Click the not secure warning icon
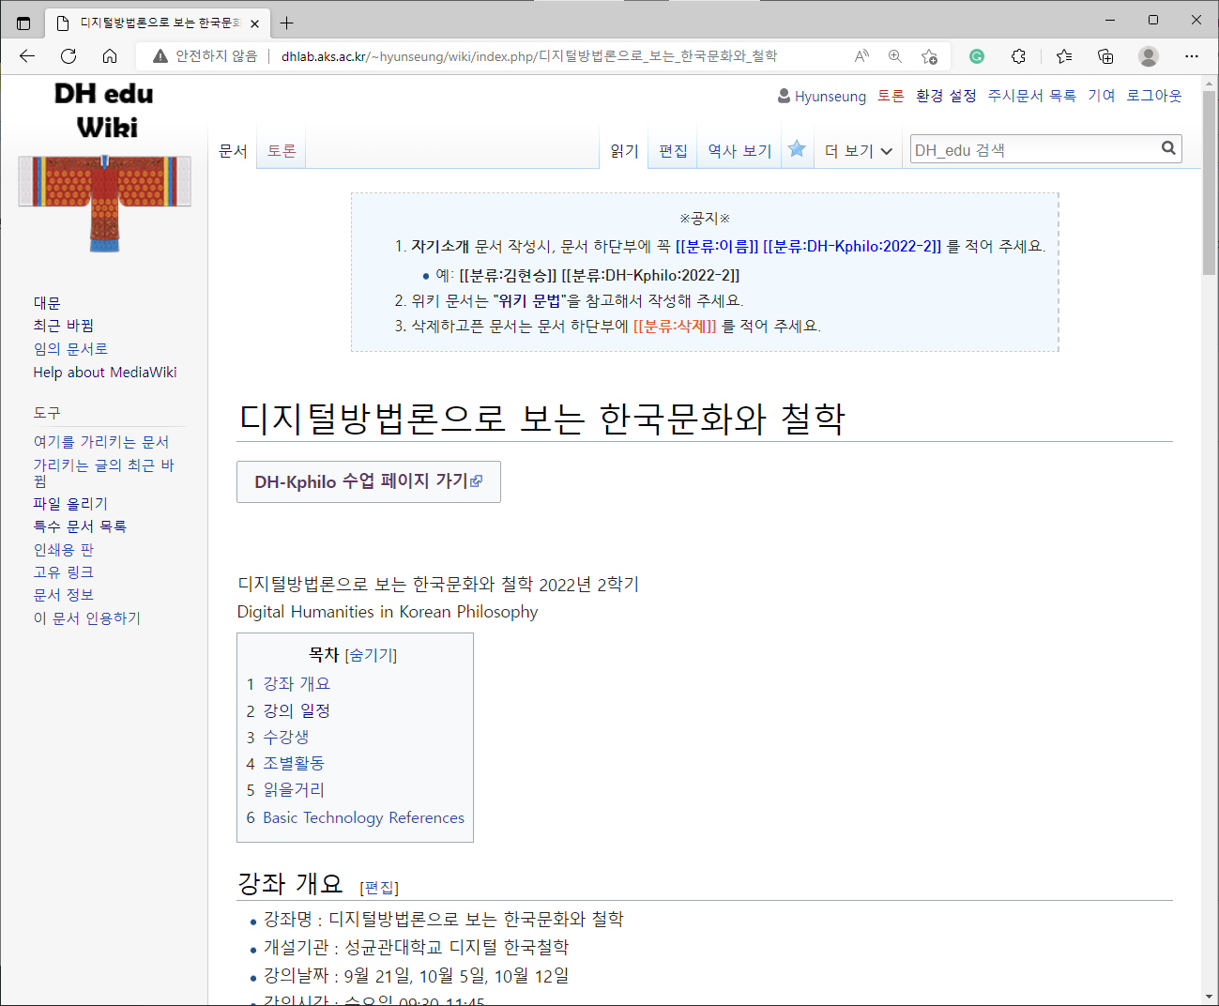 pos(160,56)
